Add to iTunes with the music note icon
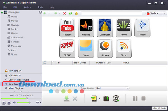Screen dimensions: 168x111 [116, 98]
